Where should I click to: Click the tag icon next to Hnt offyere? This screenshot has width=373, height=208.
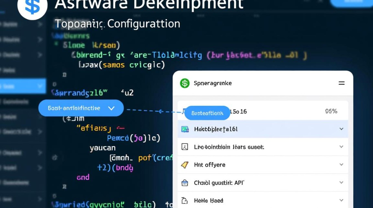(185, 165)
